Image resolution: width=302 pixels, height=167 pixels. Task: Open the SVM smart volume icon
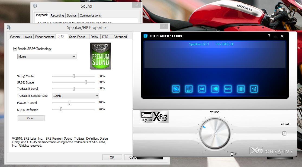[228, 89]
